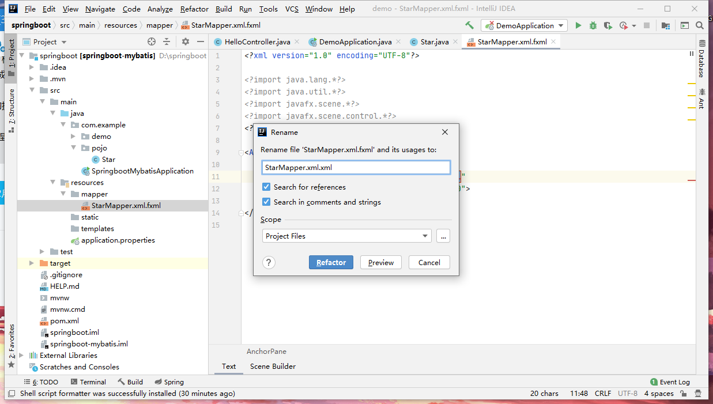Screen dimensions: 713x404
Task: Open the Structure tool window
Action: [x=12, y=111]
